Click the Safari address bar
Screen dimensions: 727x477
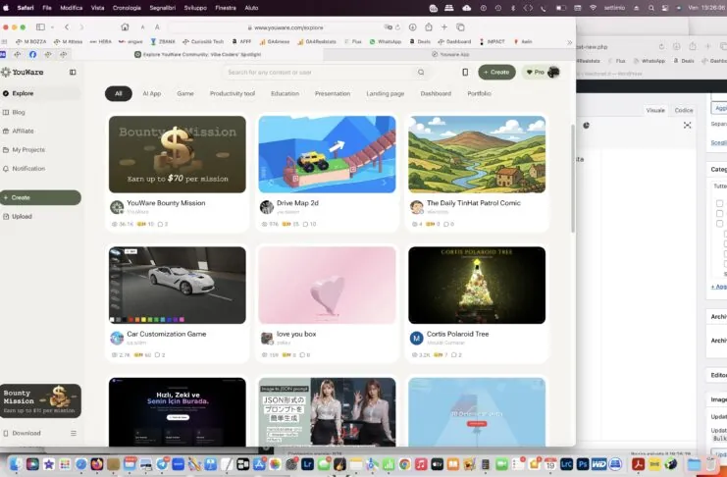(x=287, y=27)
